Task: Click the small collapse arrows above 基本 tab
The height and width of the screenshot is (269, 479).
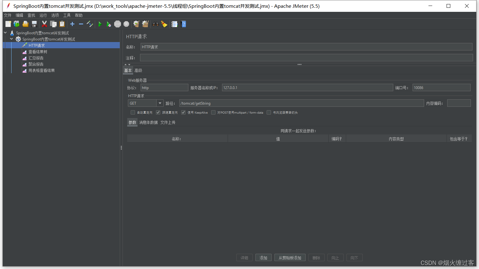Action: click(x=127, y=64)
